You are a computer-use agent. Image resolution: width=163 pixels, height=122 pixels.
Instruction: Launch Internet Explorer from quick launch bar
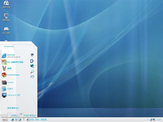[12, 120]
